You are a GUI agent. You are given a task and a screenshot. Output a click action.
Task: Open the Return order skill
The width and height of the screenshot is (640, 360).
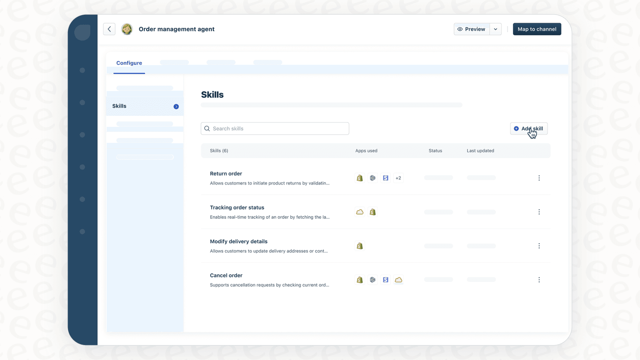(226, 173)
